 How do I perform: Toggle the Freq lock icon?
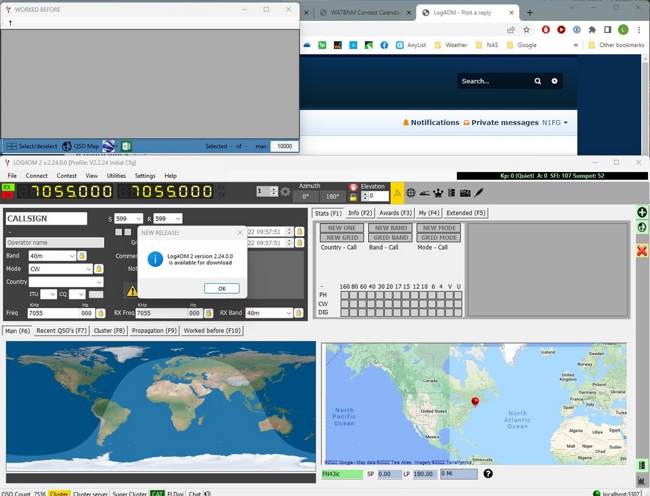click(100, 313)
